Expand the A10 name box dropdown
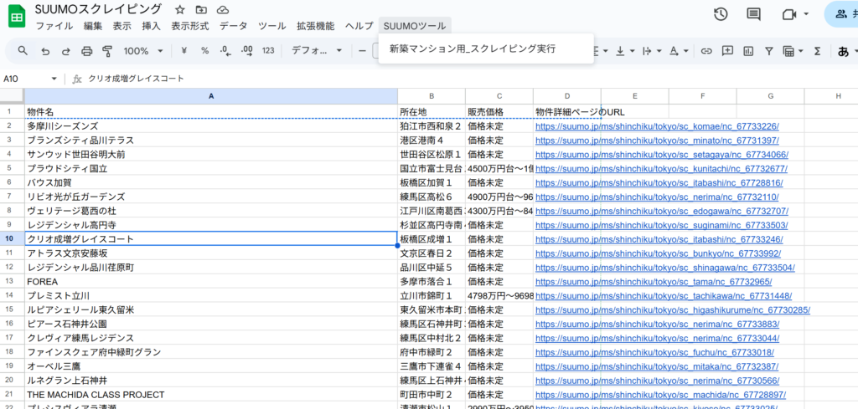Screen dimensions: 858x409 54,79
